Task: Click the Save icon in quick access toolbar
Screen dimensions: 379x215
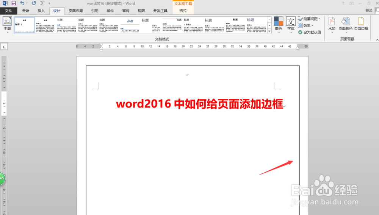Action: point(14,3)
